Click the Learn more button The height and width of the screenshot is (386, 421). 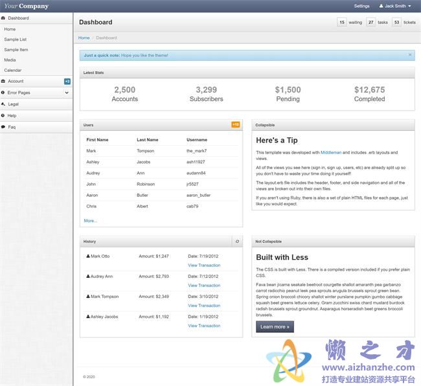coord(275,327)
